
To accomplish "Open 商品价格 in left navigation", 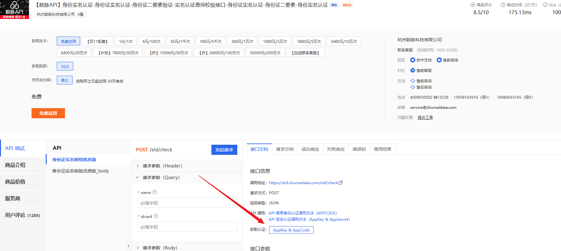I will pos(23,182).
